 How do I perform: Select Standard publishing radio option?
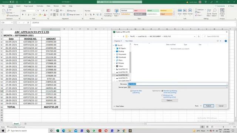[162, 91]
